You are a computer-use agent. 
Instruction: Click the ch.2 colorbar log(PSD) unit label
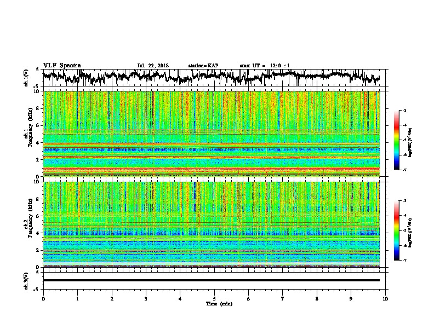point(410,233)
